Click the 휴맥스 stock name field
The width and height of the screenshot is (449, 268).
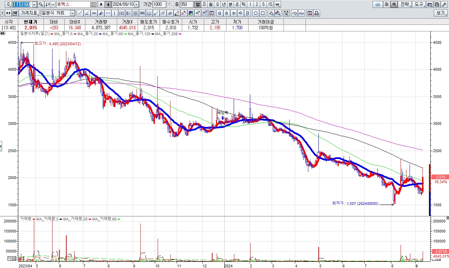(x=76, y=4)
